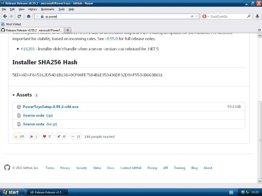Click the scrollbar down arrow

[x=260, y=181]
